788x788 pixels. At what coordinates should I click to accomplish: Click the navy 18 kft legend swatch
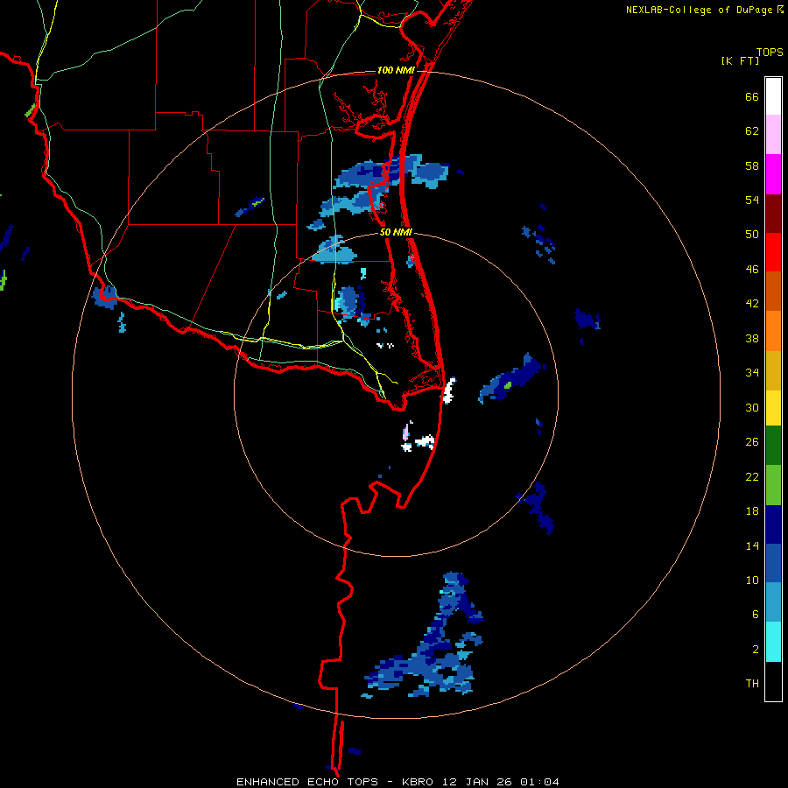pos(773,524)
